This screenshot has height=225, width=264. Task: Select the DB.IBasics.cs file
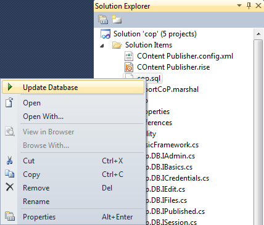click(169, 167)
